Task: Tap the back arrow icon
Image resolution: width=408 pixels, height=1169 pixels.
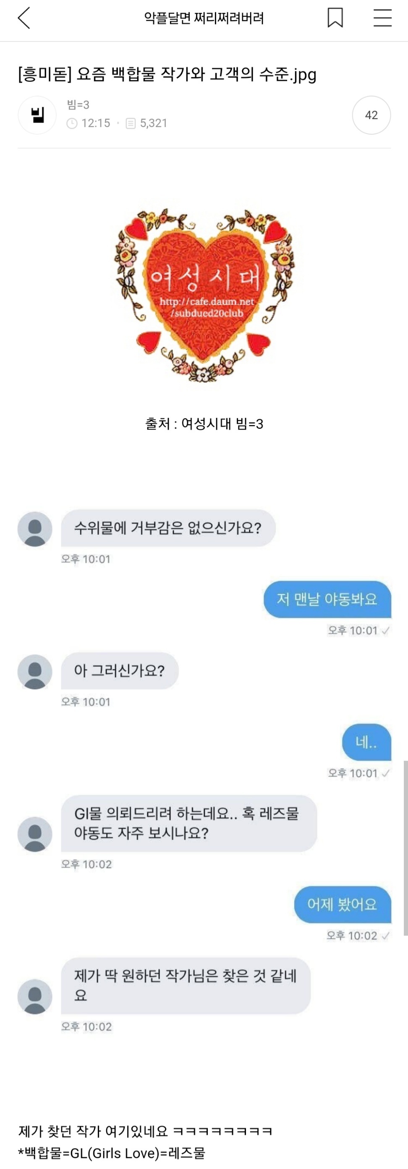Action: [x=24, y=18]
